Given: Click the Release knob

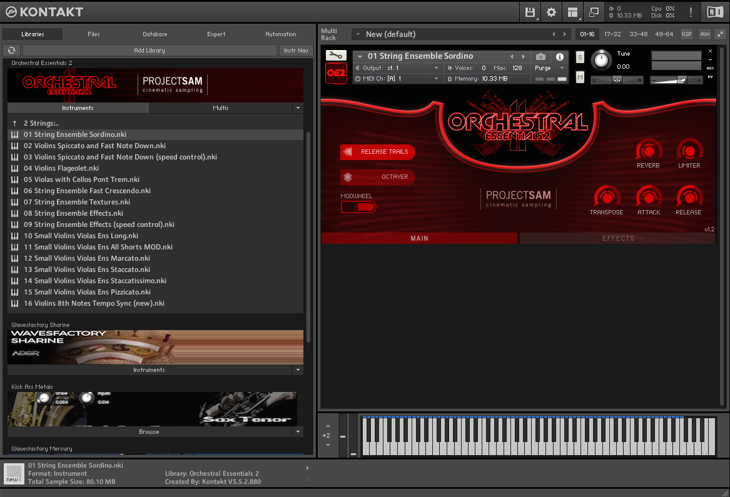Looking at the screenshot, I should 689,197.
